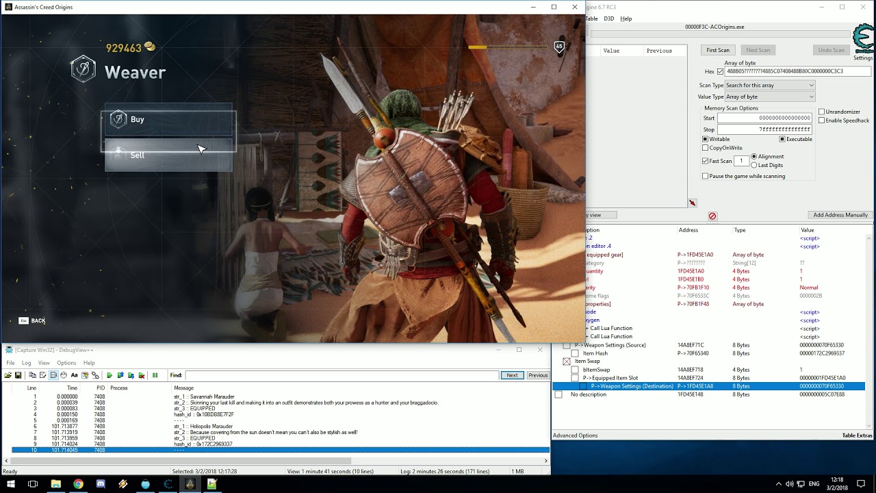Select the Alignment radio button

(754, 157)
